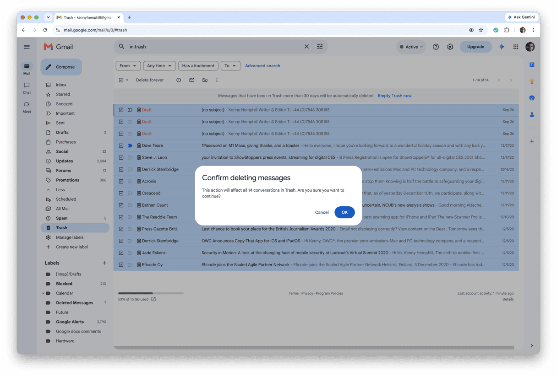Click the Move to folder icon
557x376 pixels.
(x=205, y=80)
